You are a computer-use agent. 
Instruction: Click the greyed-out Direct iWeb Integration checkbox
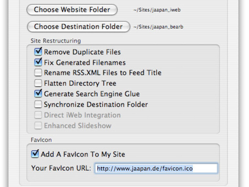pyautogui.click(x=38, y=115)
